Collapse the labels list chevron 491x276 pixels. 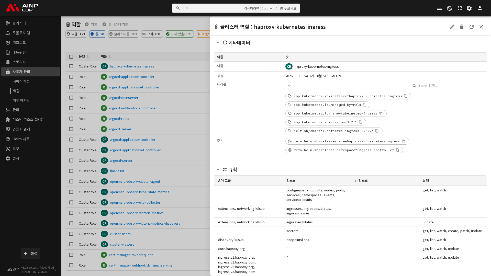[289, 86]
